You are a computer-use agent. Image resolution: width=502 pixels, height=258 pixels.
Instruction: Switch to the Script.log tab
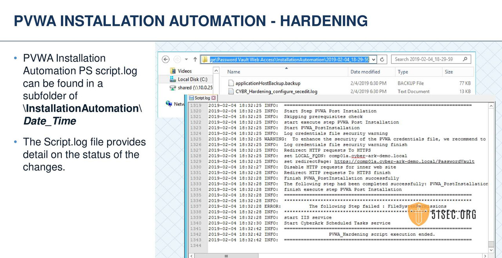click(202, 98)
